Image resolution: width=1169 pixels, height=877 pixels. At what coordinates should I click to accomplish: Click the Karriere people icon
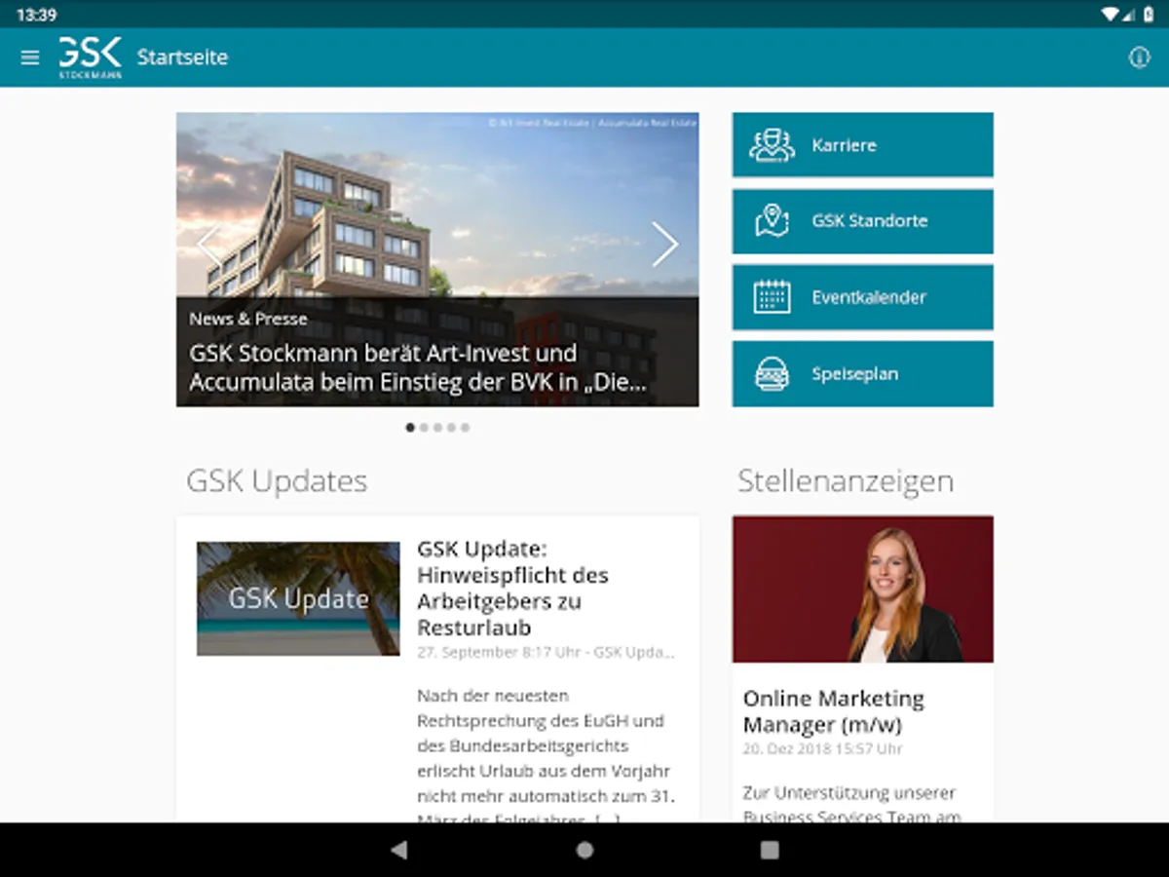[x=772, y=145]
